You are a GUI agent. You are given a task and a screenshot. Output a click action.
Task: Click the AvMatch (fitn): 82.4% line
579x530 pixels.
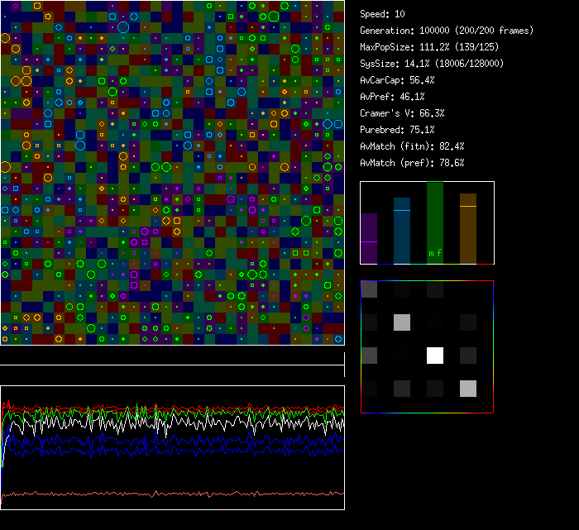pyautogui.click(x=412, y=146)
